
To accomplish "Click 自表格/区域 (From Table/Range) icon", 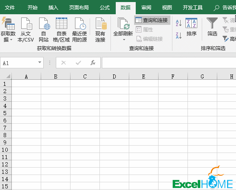I will coord(62,23).
